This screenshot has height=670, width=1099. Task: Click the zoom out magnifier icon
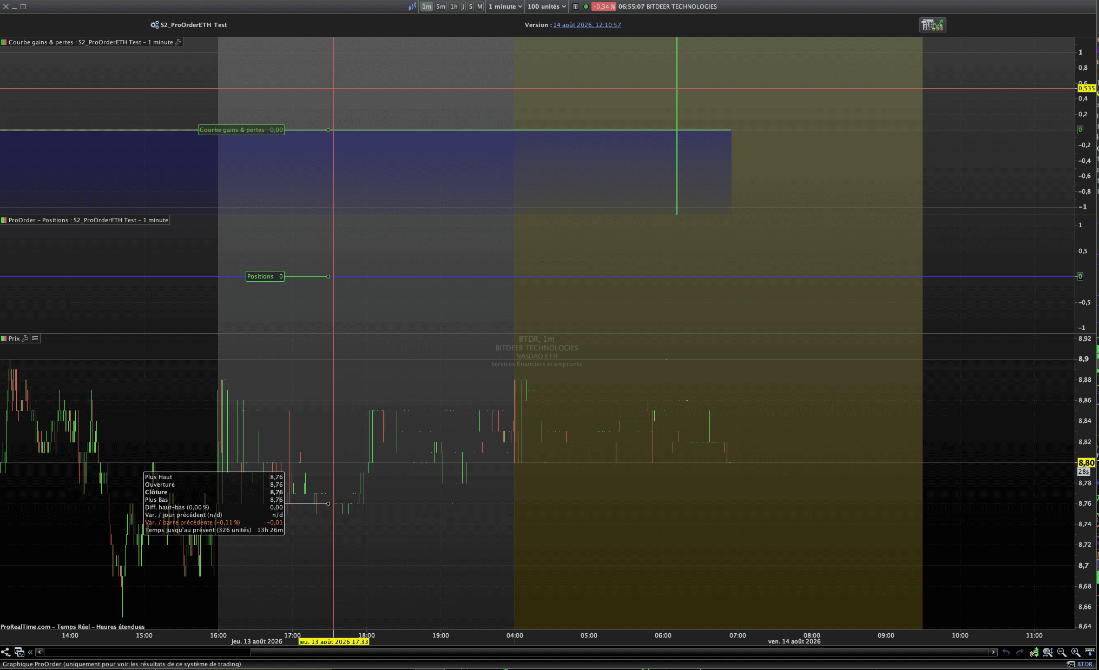pyautogui.click(x=1062, y=652)
